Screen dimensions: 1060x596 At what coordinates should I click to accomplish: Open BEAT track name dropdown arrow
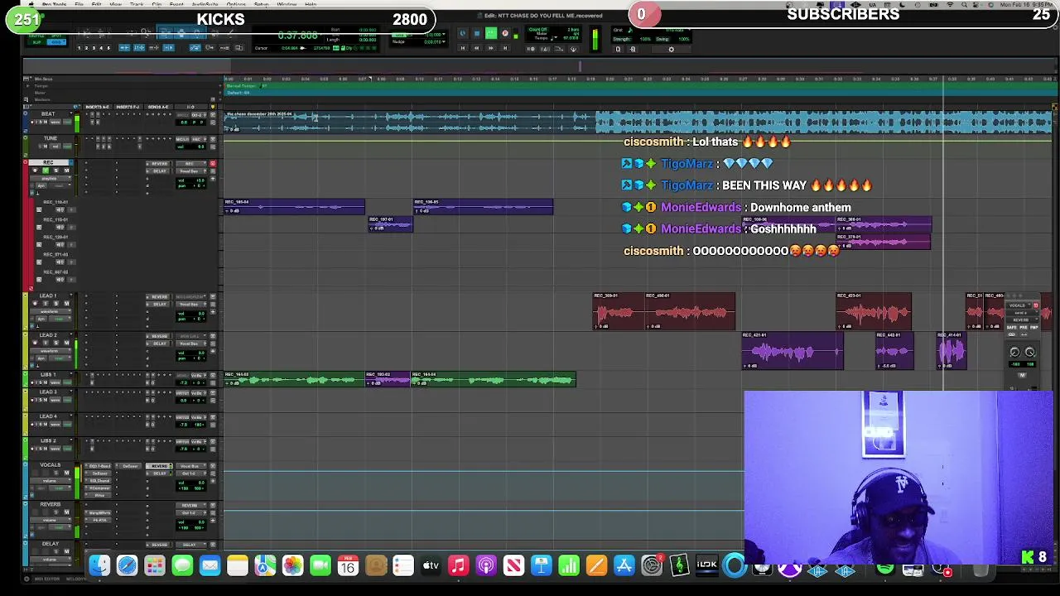point(70,114)
